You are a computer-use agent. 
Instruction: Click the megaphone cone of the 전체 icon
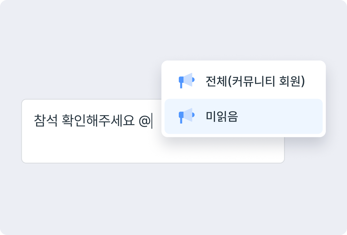pos(188,80)
